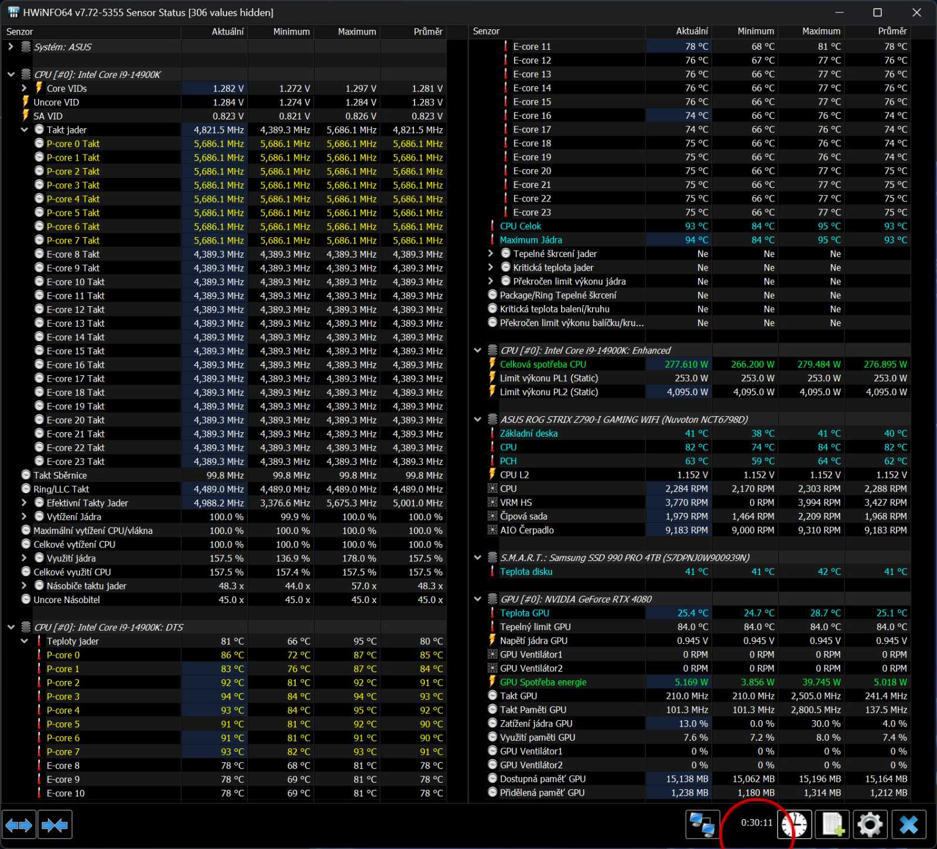Screen dimensions: 937x849
Task: Select the Přidělená paměť GPU row
Action: pos(690,793)
